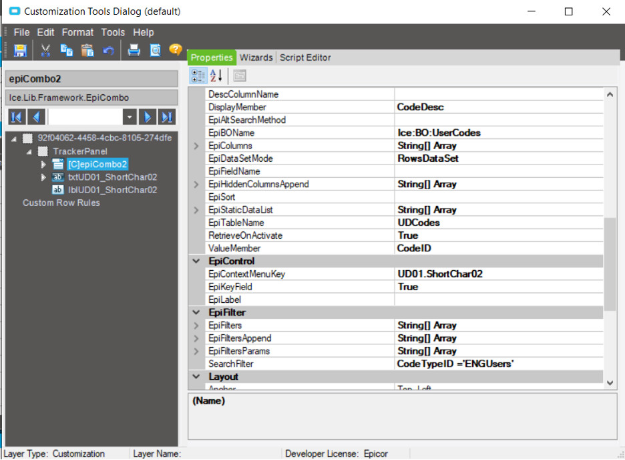Collapse the EpiControl category
The height and width of the screenshot is (460, 625).
click(x=196, y=261)
